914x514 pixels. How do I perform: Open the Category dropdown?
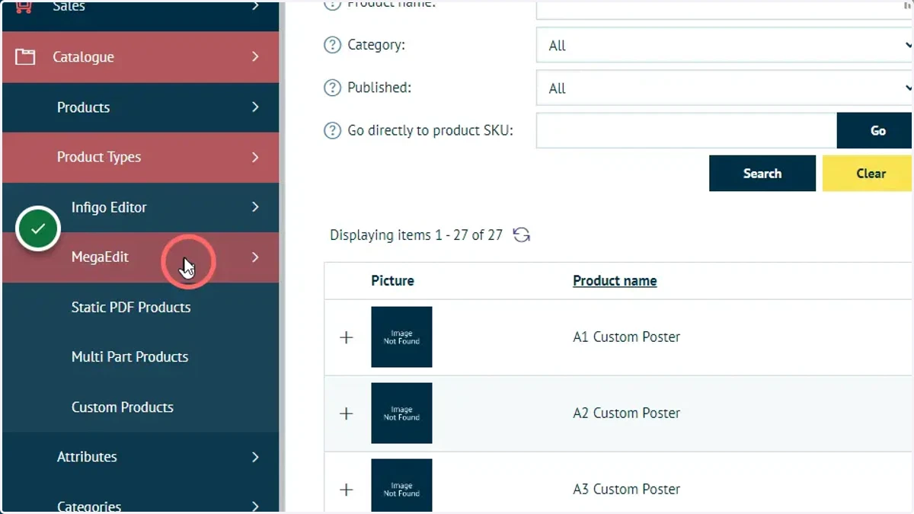[x=724, y=46]
